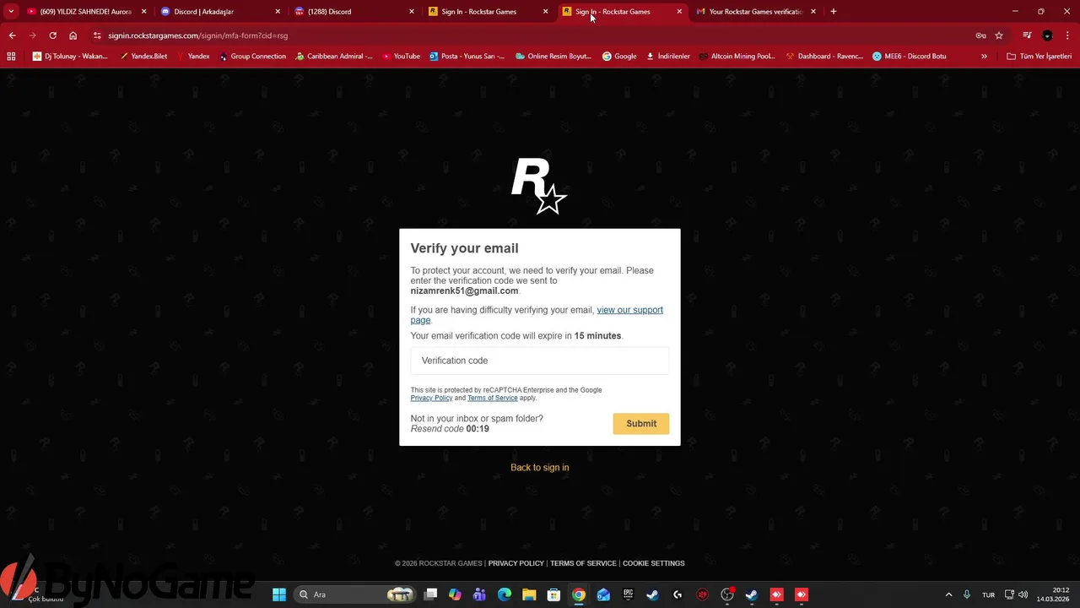Open footer PRIVACY POLICY link
The width and height of the screenshot is (1080, 608).
[x=516, y=563]
